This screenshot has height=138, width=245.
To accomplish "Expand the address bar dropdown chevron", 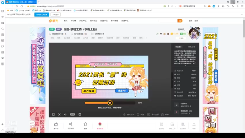I will coord(175,6).
